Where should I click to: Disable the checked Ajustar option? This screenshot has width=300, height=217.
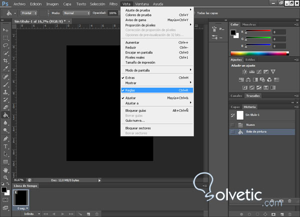click(x=131, y=98)
